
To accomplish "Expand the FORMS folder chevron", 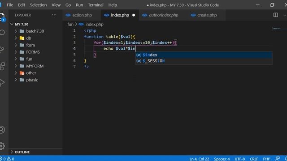I will [16, 52].
